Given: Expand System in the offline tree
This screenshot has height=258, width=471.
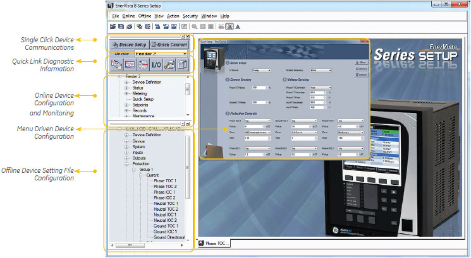Looking at the screenshot, I should [x=126, y=147].
